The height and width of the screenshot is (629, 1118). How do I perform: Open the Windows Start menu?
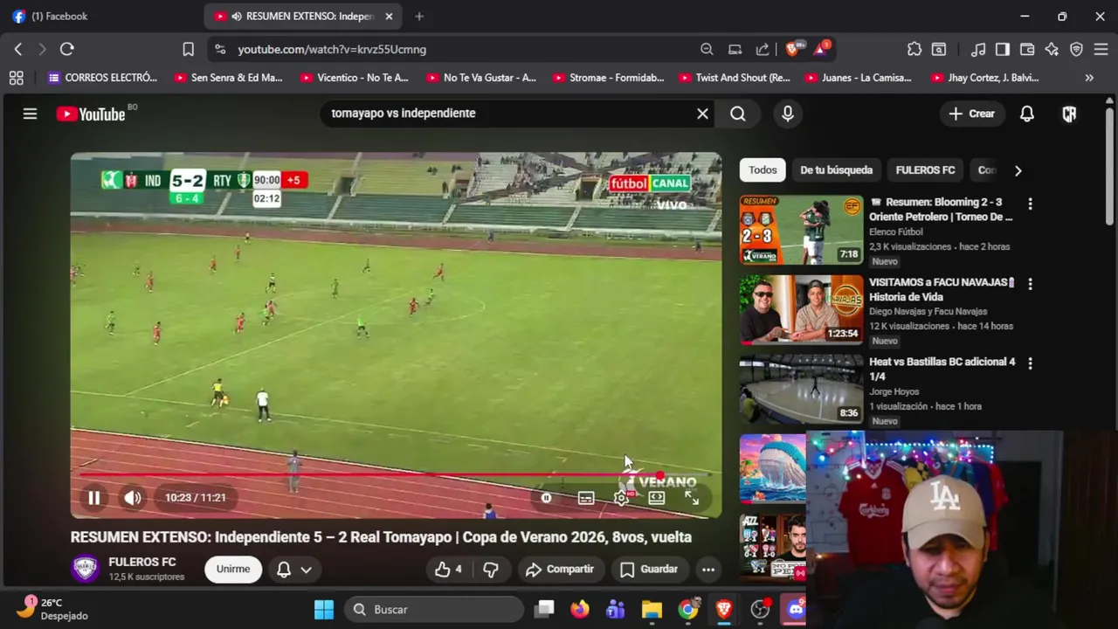coord(324,610)
